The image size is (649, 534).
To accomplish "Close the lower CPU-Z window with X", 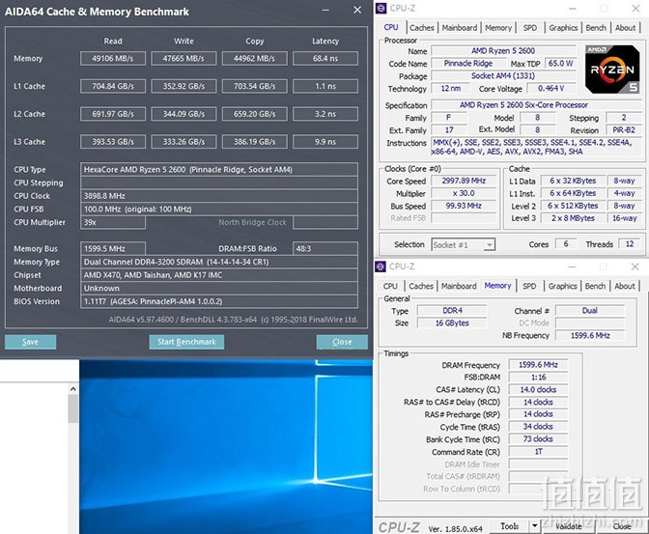I will [x=635, y=267].
